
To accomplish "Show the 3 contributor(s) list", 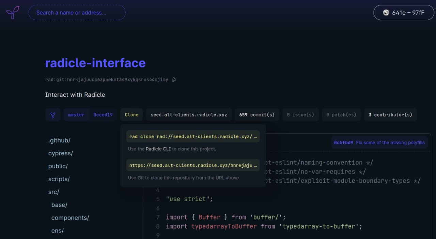I will 390,115.
